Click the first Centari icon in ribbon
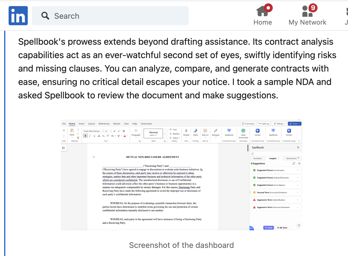348x256 pixels. point(258,131)
